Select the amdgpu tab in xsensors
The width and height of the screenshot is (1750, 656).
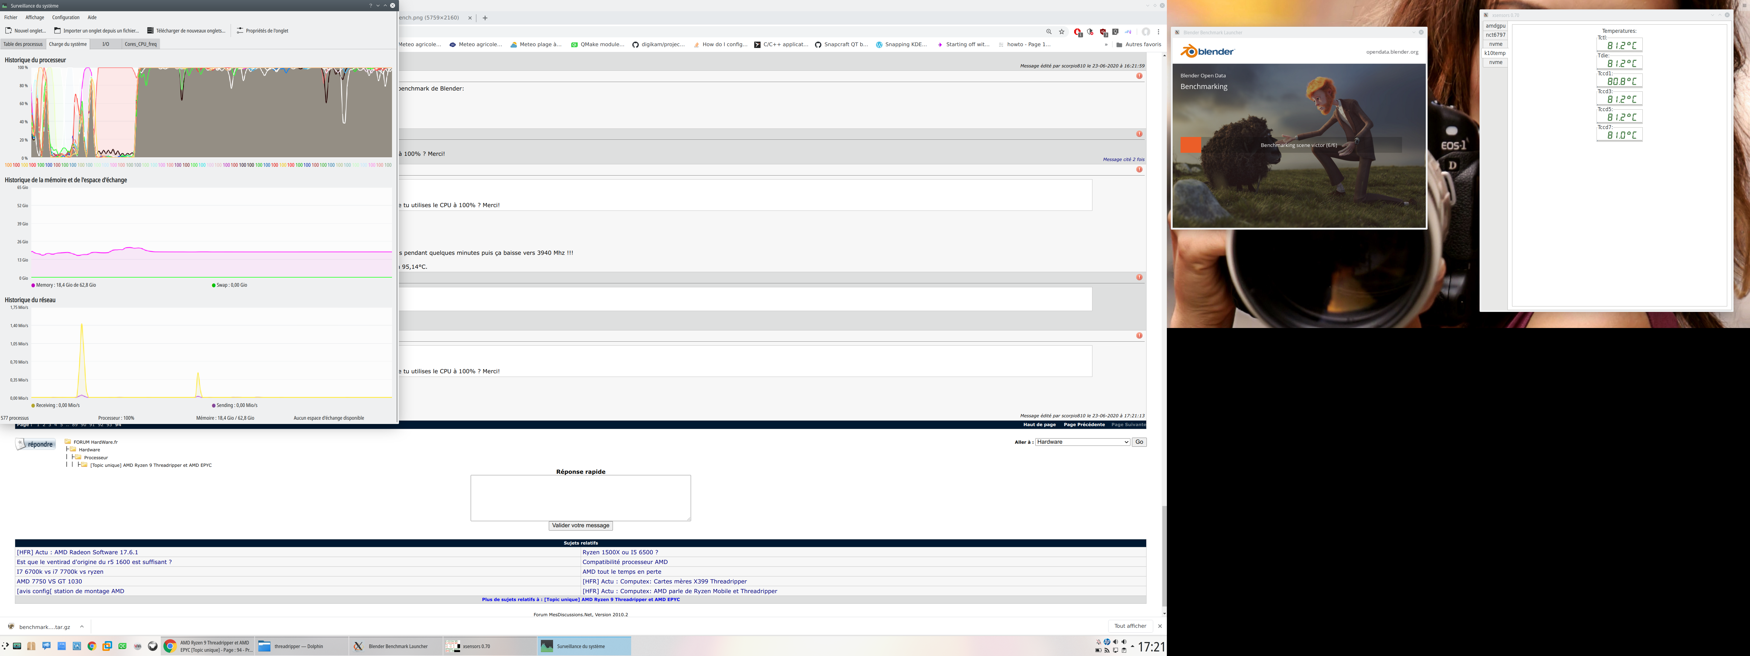coord(1495,26)
